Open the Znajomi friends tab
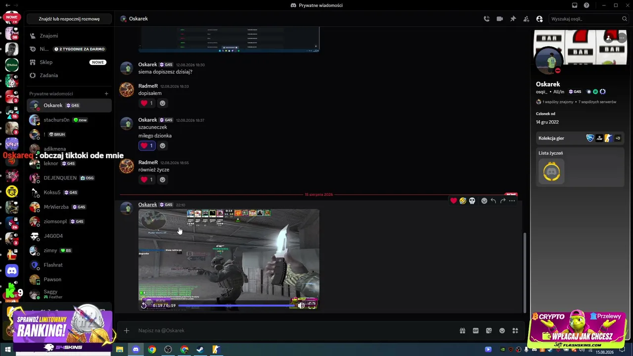Screen dimensions: 633x356 [x=69, y=36]
